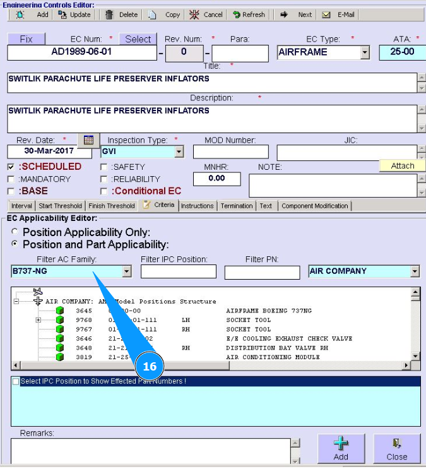Click the Refresh toolbar icon
This screenshot has width=426, height=469.
point(236,15)
